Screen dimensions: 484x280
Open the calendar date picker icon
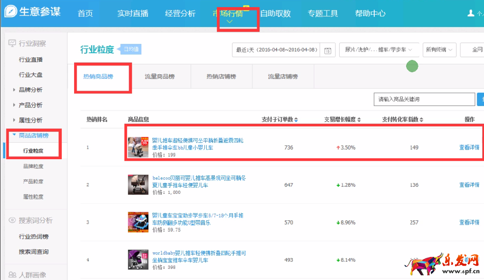tap(327, 50)
